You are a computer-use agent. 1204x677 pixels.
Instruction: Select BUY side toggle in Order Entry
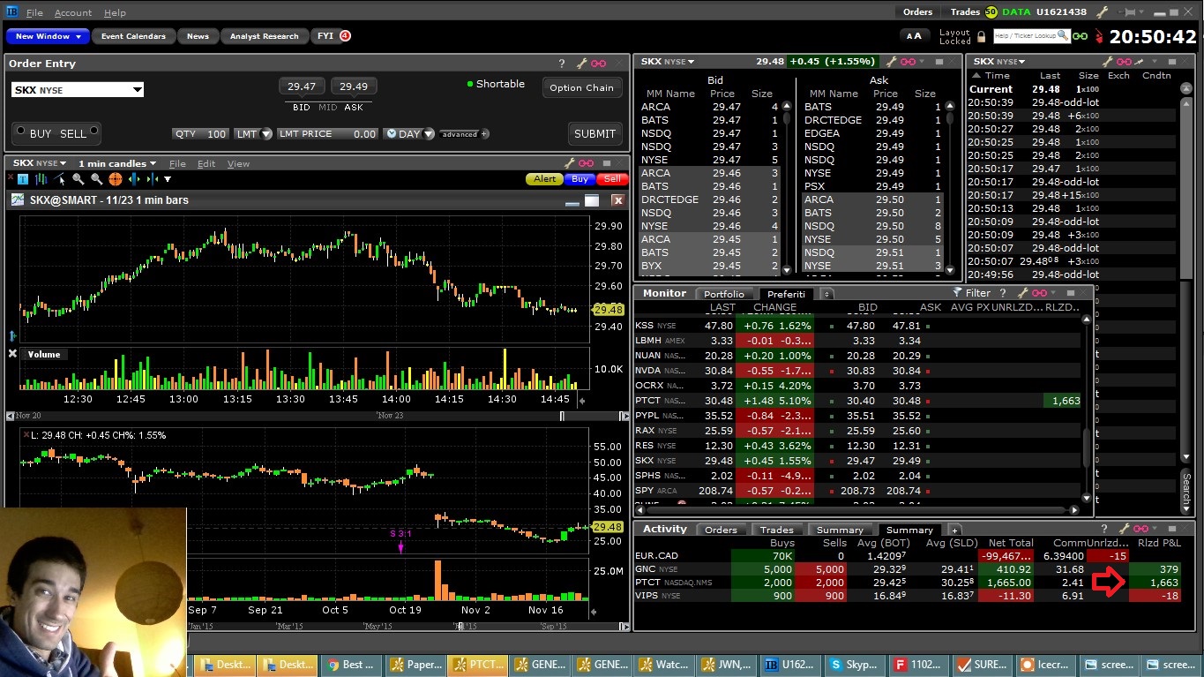40,133
